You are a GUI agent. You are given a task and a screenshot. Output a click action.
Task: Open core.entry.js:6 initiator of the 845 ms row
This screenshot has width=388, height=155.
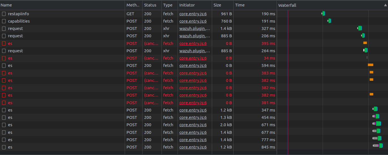[193, 147]
